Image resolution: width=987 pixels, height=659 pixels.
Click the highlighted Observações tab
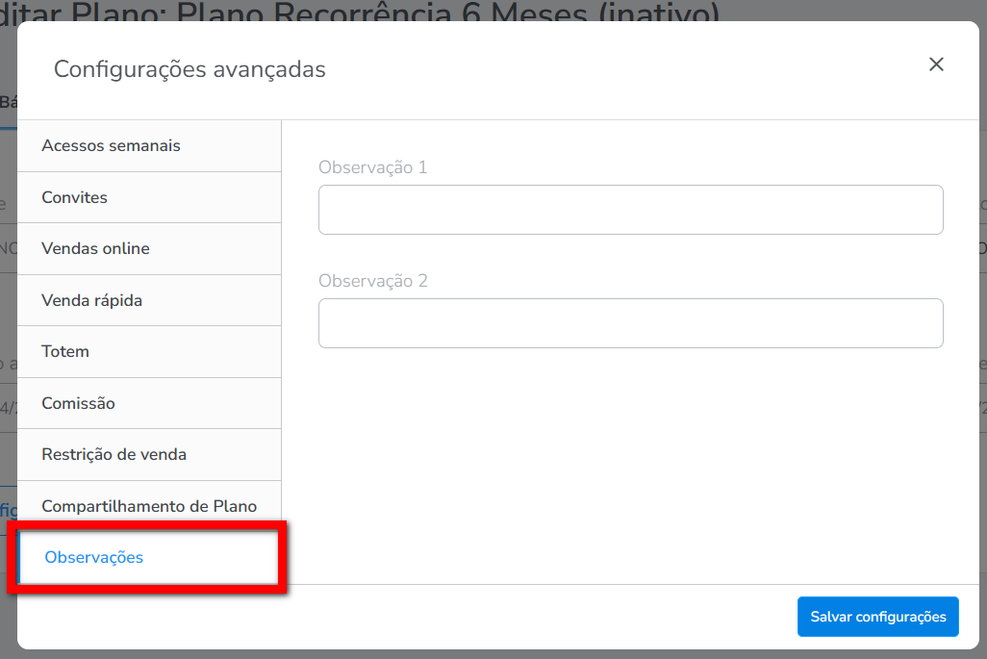point(93,558)
